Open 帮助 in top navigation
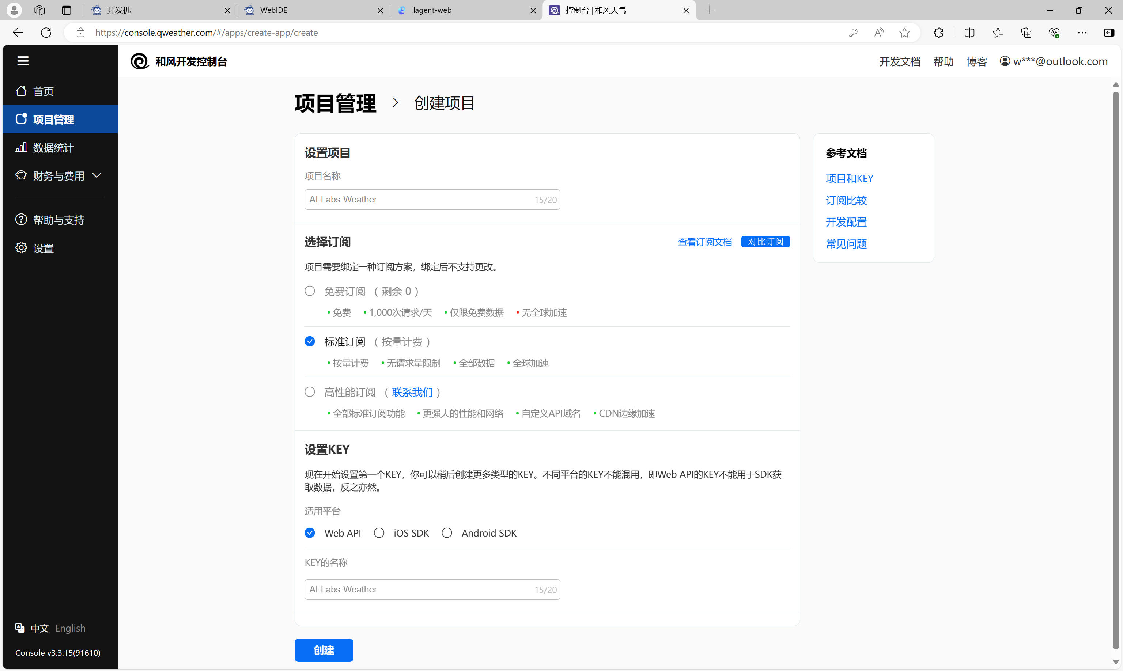 click(x=944, y=61)
